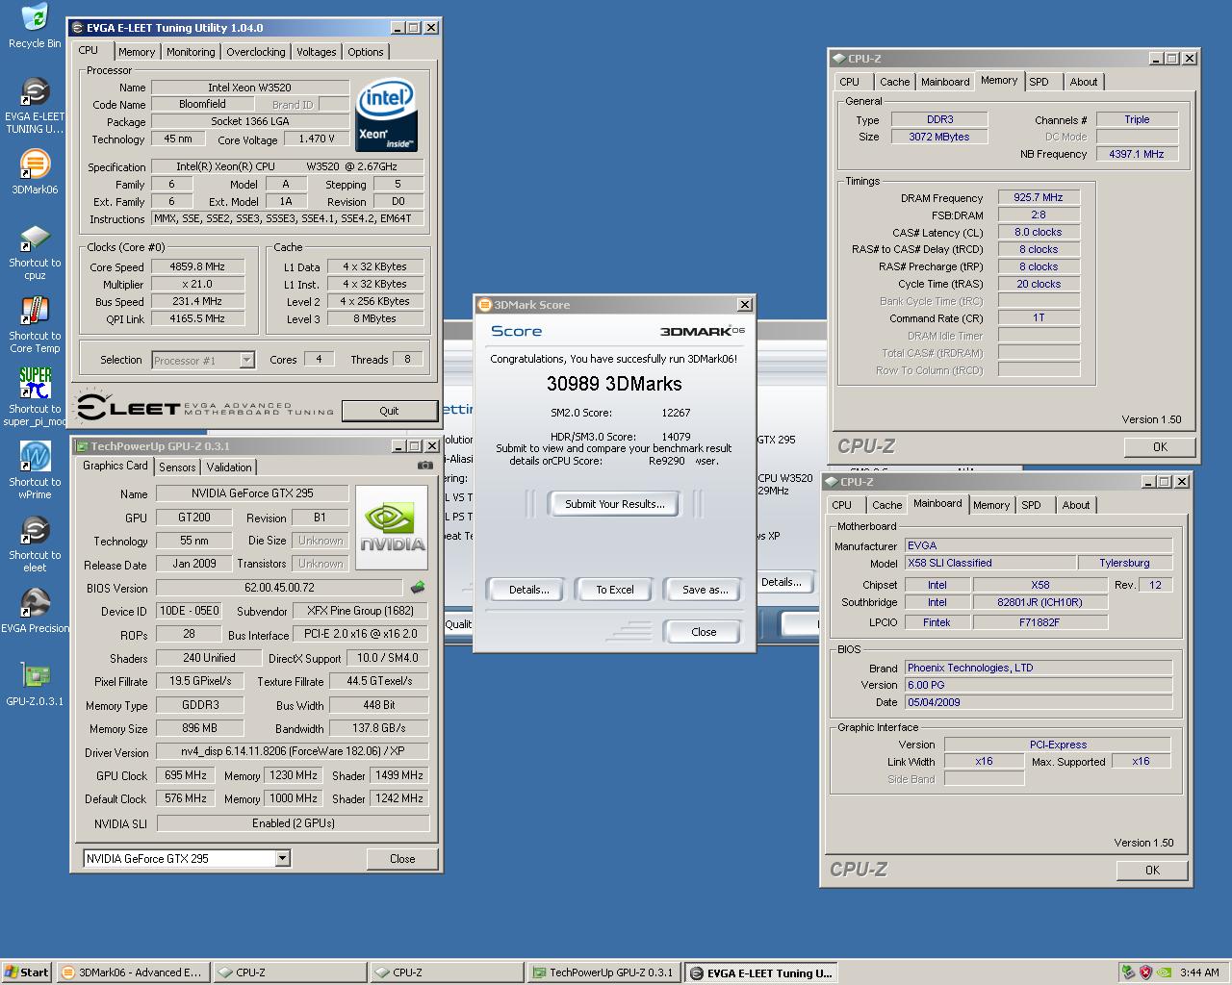
Task: Launch the 3DMark06 desktop shortcut
Action: pyautogui.click(x=35, y=172)
